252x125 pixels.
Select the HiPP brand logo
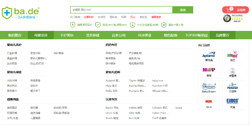[x=209, y=70]
